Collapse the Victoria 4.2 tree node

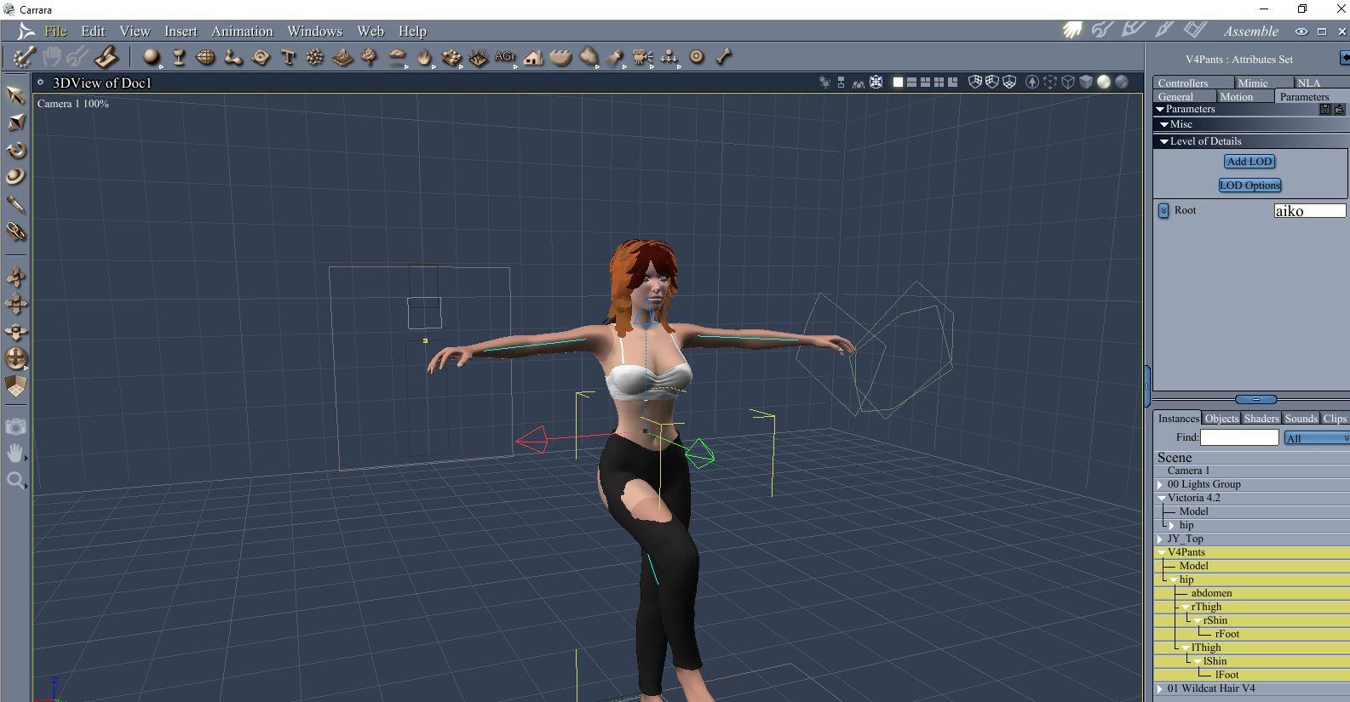click(x=1161, y=498)
